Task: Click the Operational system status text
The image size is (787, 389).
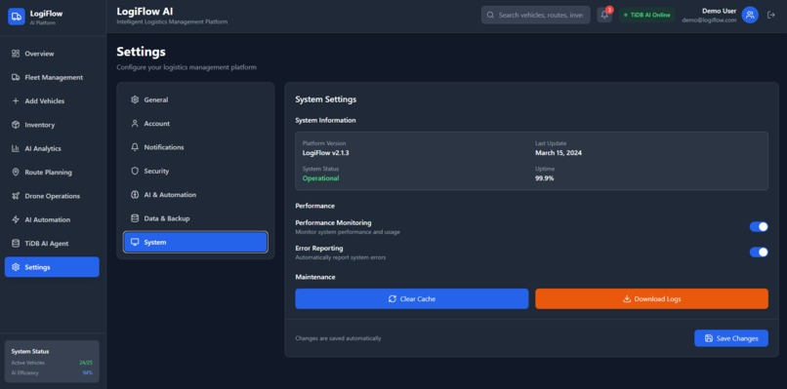Action: click(x=320, y=178)
